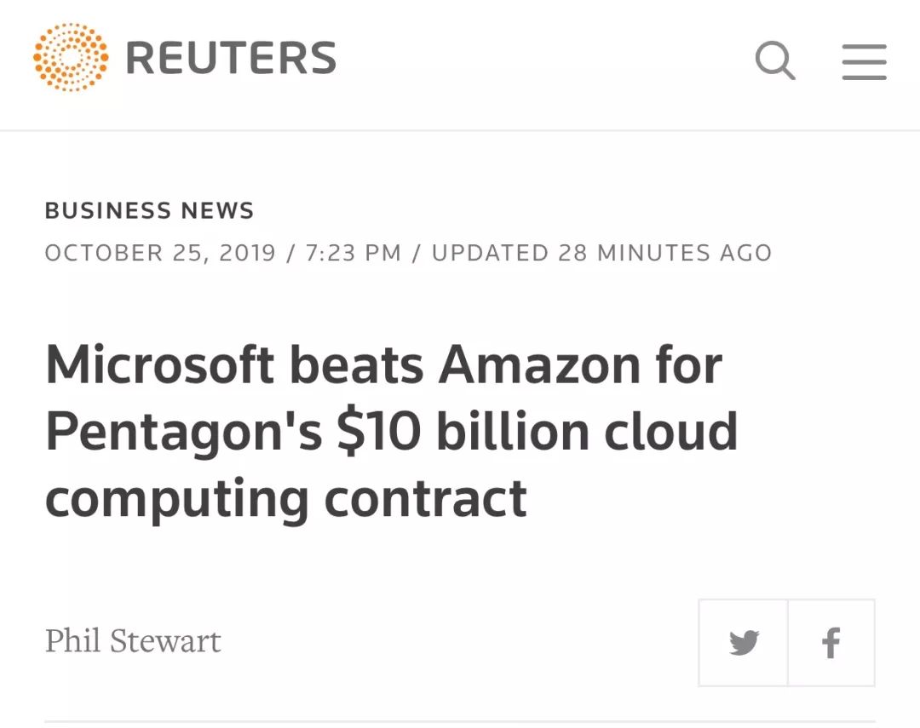Image resolution: width=920 pixels, height=728 pixels.
Task: Click the word Microsoft in headline
Action: coord(160,364)
